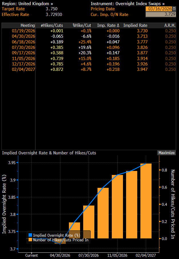Select the 03/19/2026 meeting row
The width and height of the screenshot is (179, 259).
[23, 31]
